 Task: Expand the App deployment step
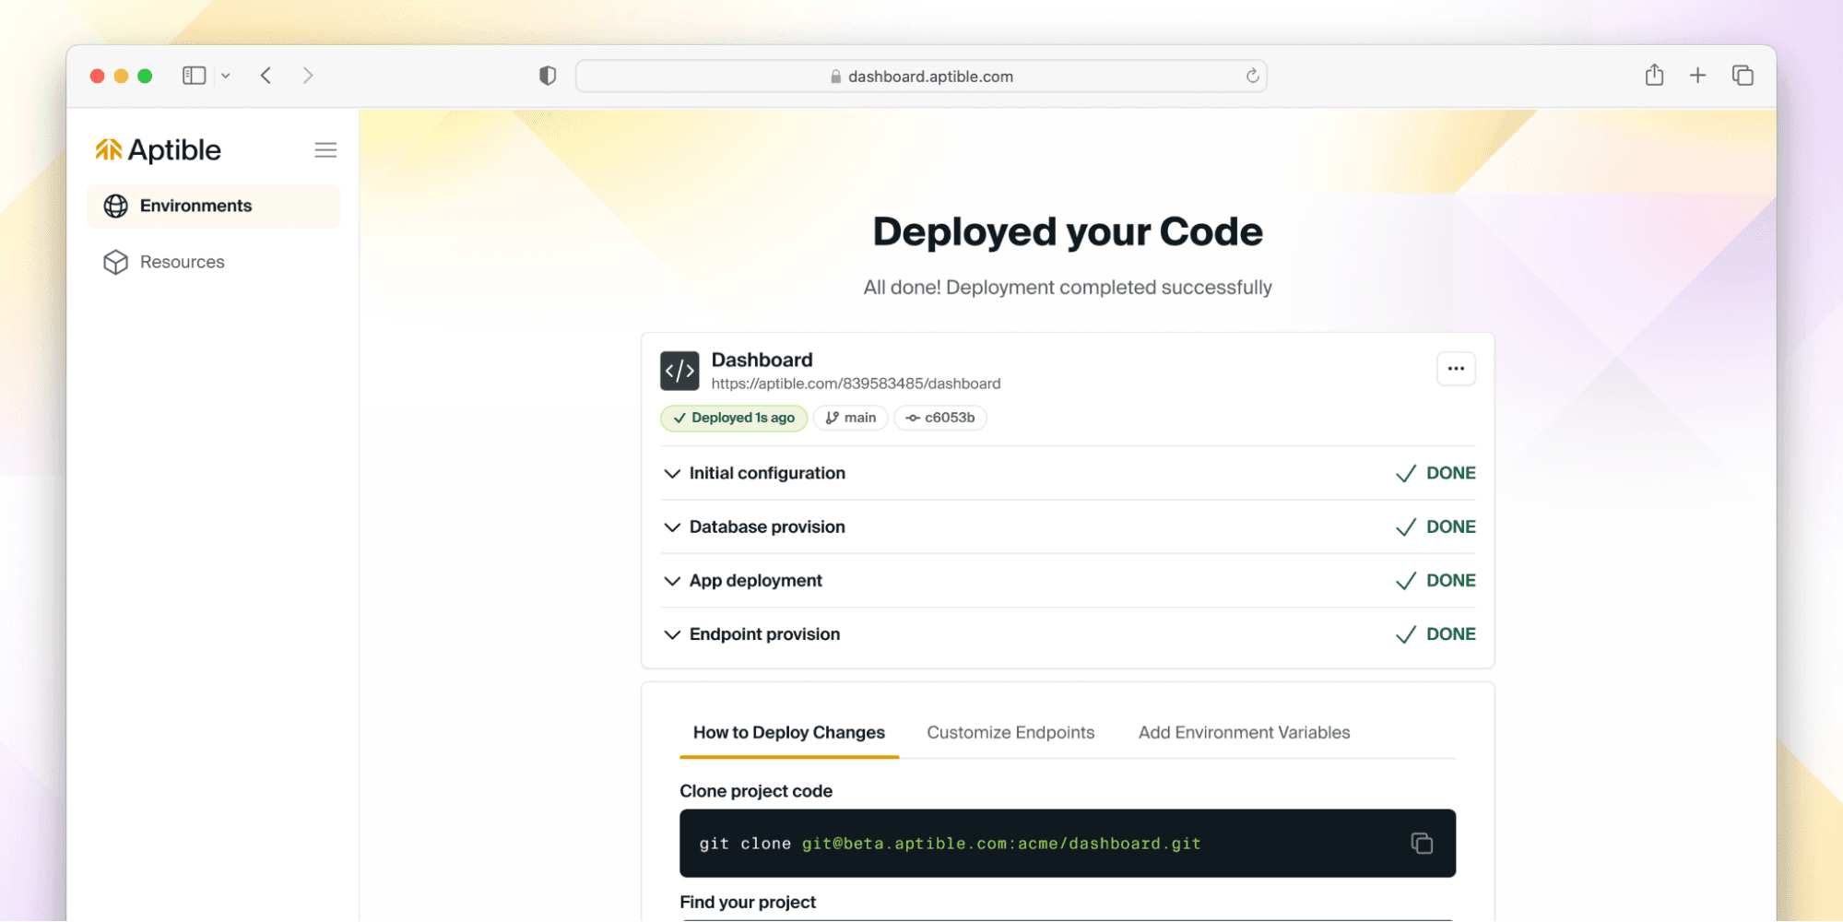[x=1068, y=580]
